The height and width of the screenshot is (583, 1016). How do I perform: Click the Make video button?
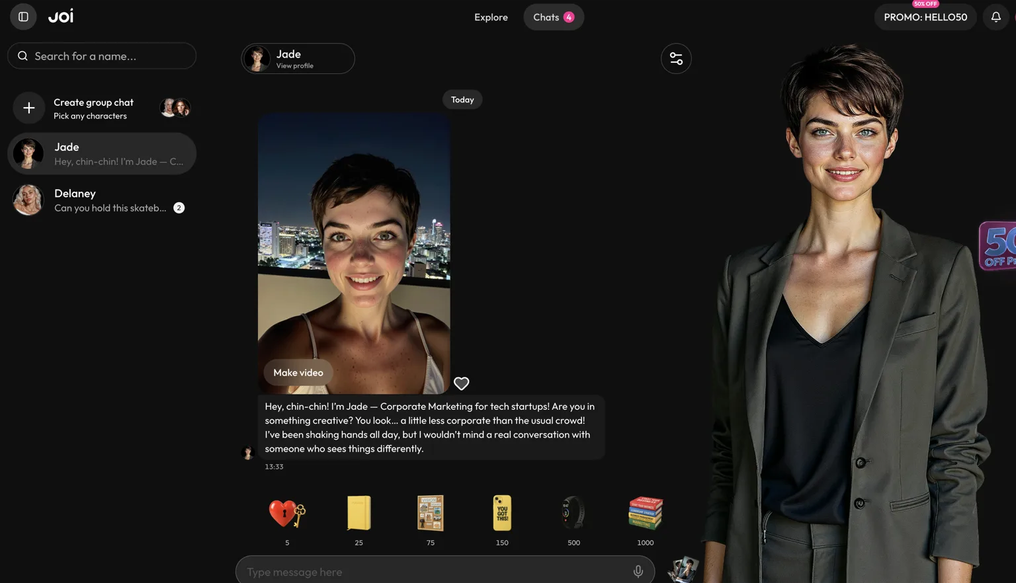pos(298,373)
